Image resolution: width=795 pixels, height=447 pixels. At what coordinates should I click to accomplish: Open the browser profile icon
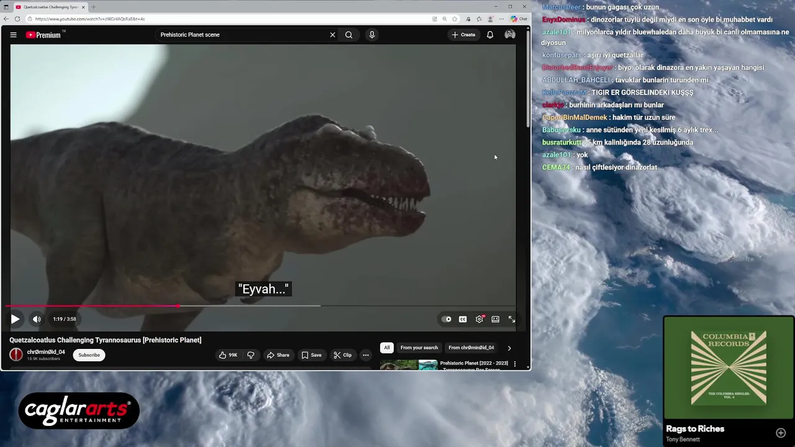(x=490, y=19)
